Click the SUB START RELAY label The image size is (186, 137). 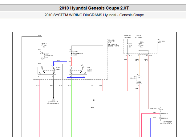point(90,69)
